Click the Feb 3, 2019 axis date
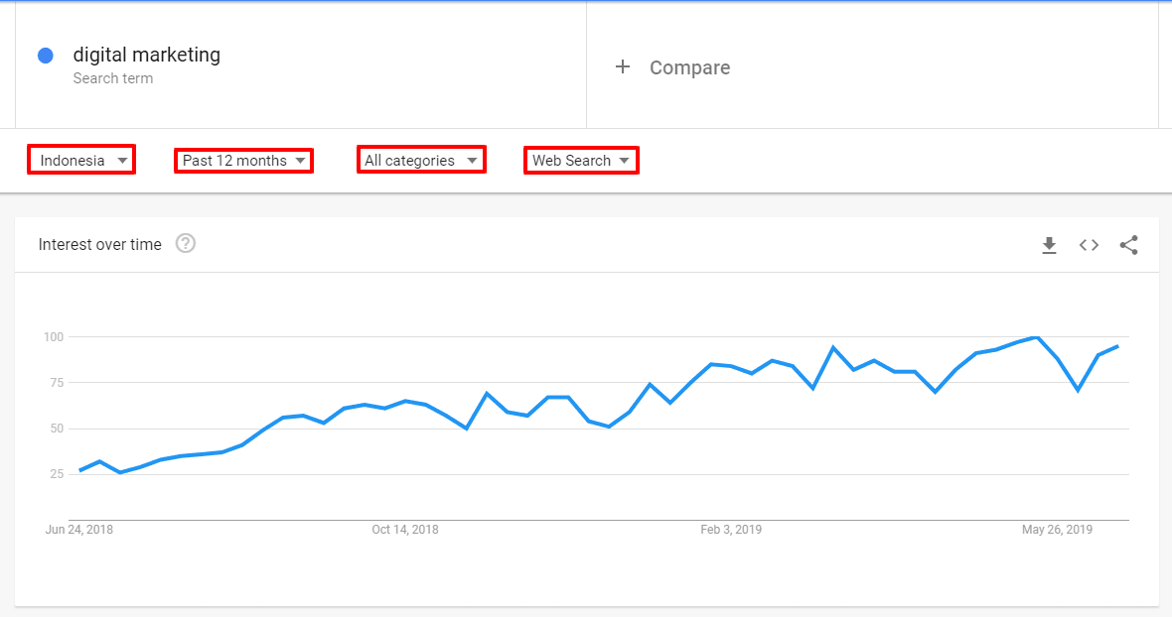The image size is (1172, 617). tap(731, 530)
